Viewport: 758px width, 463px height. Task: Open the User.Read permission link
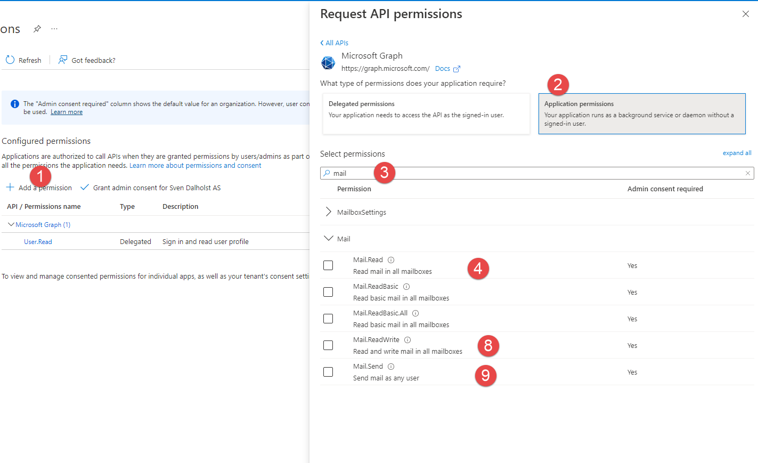38,242
